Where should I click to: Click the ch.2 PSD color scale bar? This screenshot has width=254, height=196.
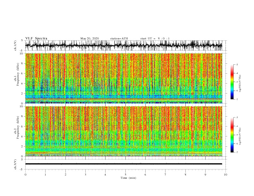232,135
